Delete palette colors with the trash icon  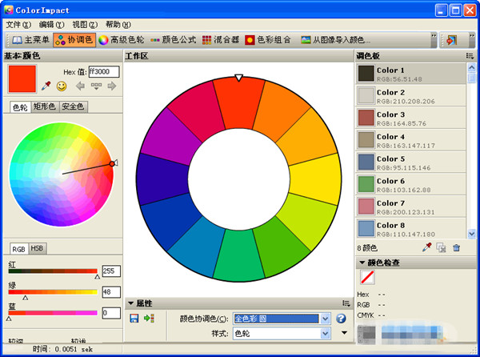coord(456,248)
